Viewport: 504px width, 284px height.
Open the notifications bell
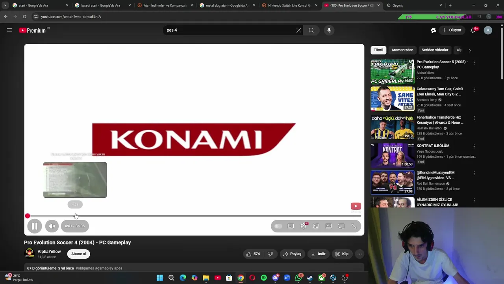[x=473, y=30]
